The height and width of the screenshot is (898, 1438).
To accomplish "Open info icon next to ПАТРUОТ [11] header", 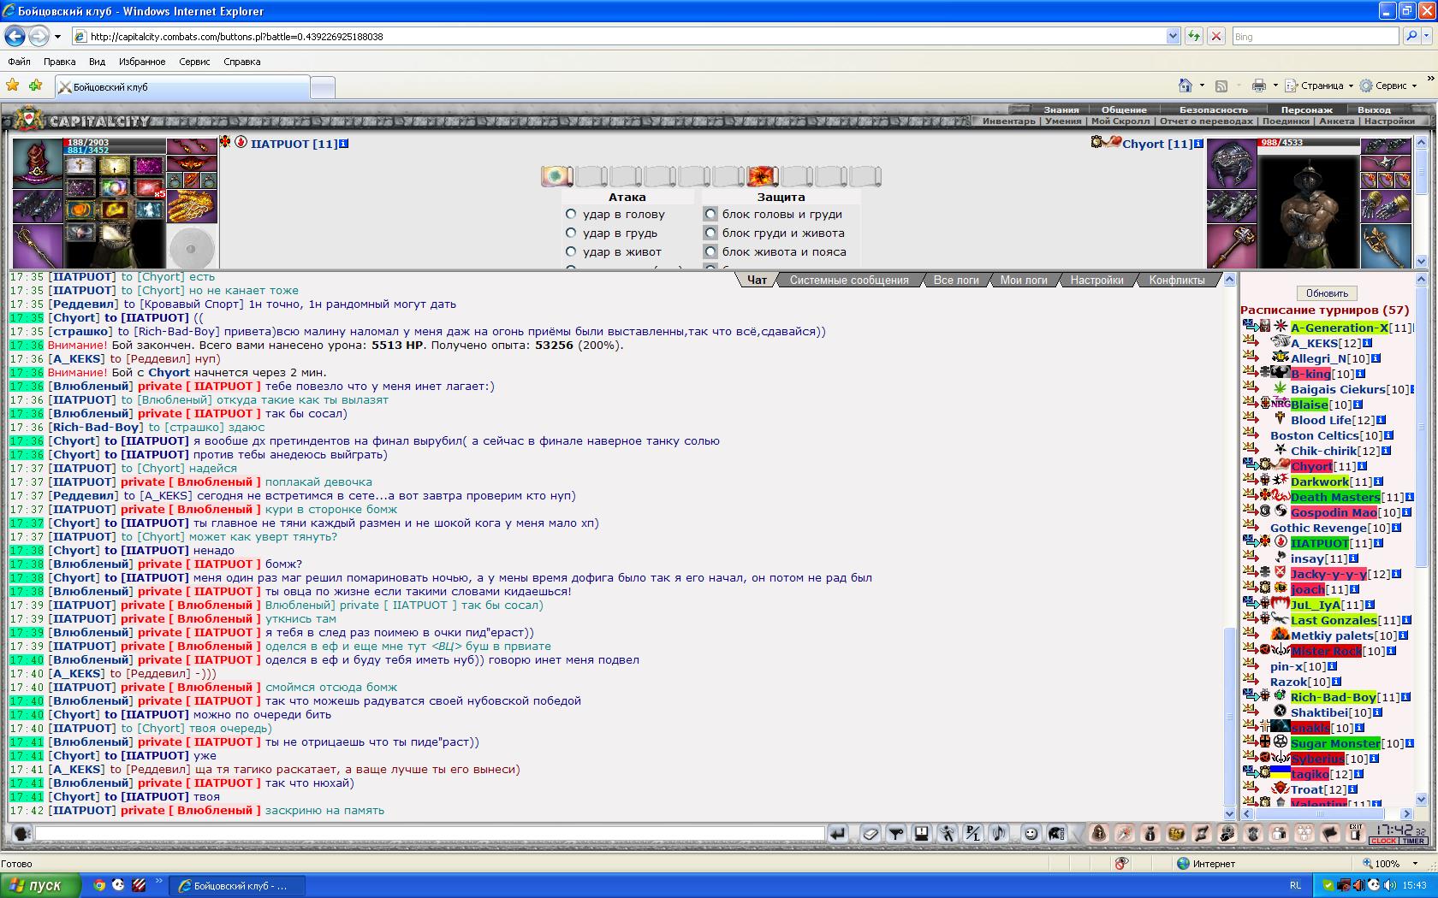I will (344, 144).
